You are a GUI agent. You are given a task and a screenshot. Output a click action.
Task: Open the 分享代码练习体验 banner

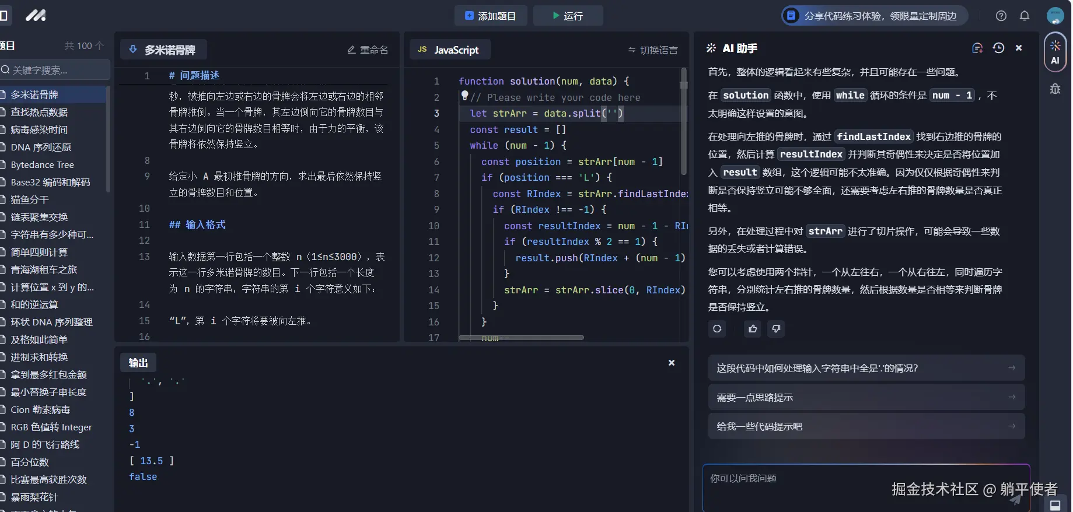point(875,16)
